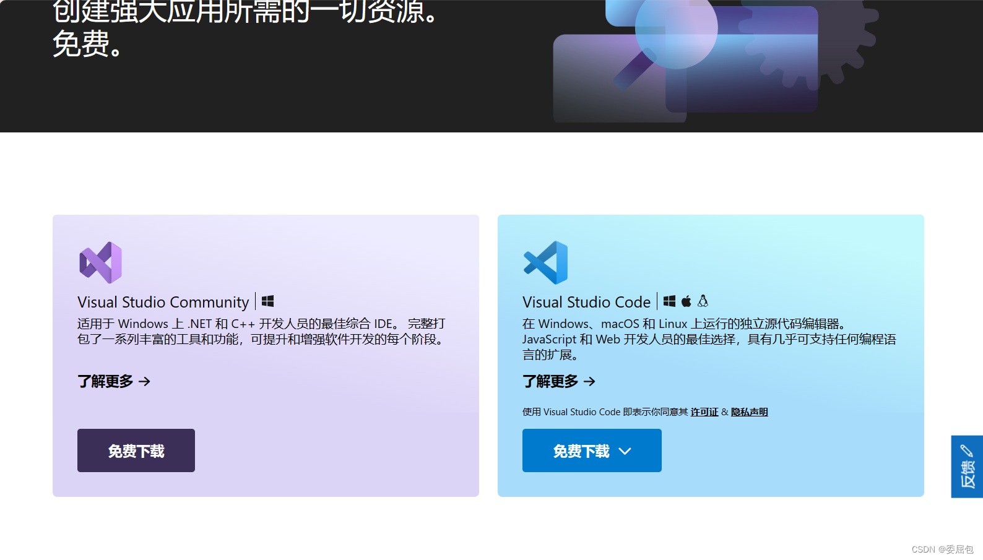Click the hero illustration with magnifying glass
983x560 pixels.
(715, 60)
